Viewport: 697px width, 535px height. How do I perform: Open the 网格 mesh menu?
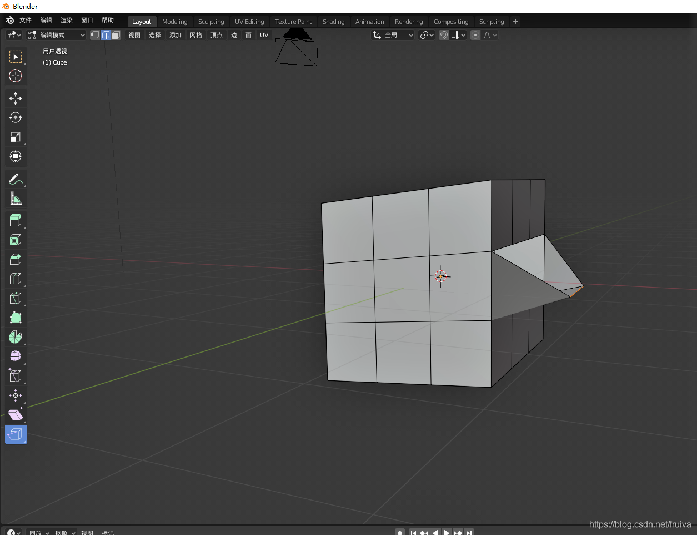196,35
